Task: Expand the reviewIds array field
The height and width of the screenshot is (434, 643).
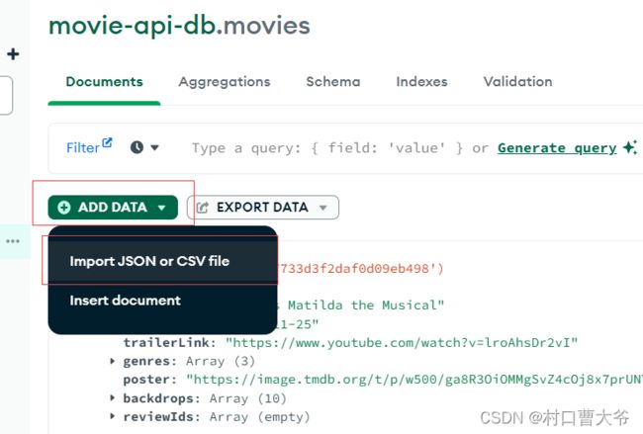Action: point(113,416)
